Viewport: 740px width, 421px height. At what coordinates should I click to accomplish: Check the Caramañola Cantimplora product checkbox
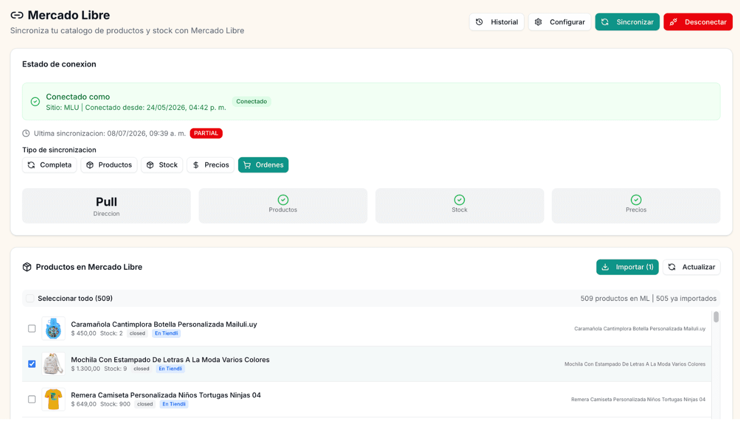[32, 328]
